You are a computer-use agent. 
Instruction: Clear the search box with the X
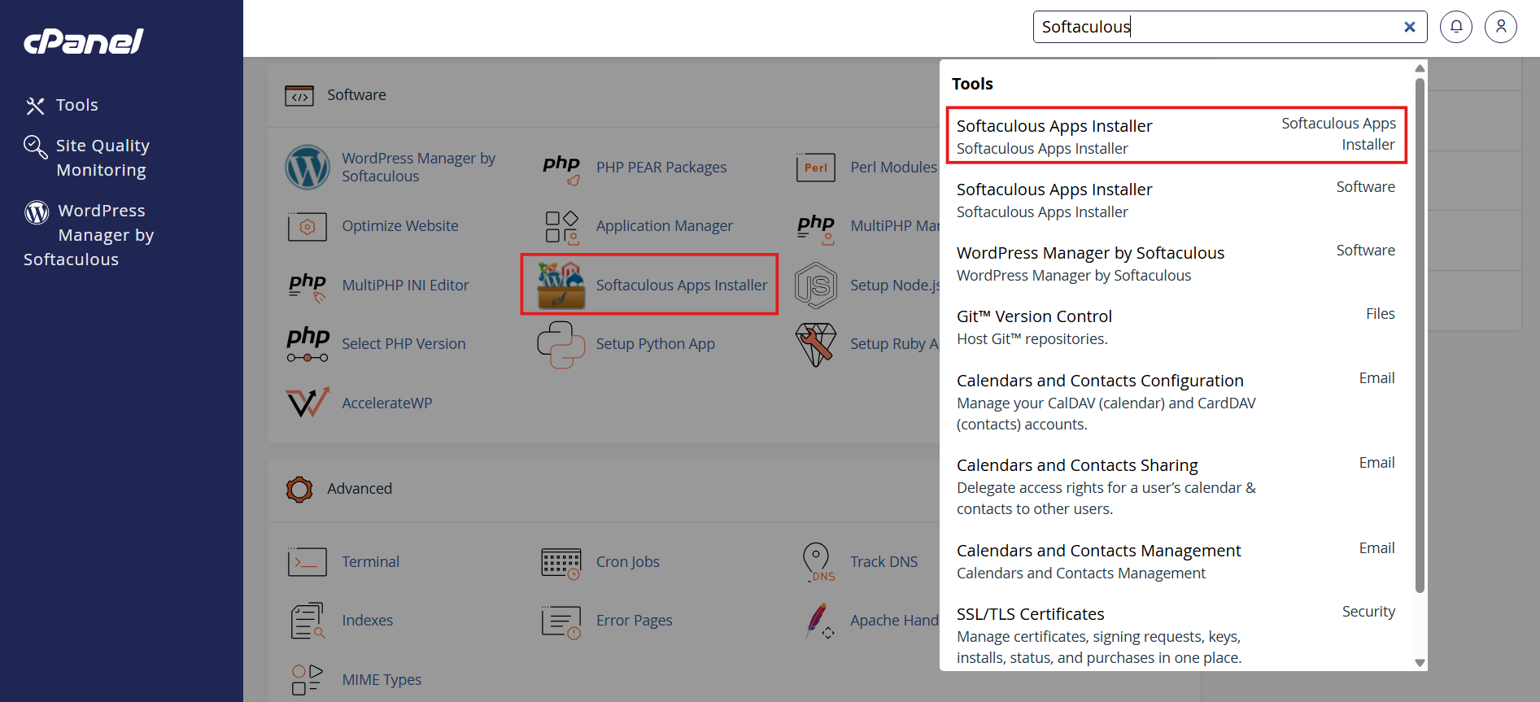tap(1410, 27)
